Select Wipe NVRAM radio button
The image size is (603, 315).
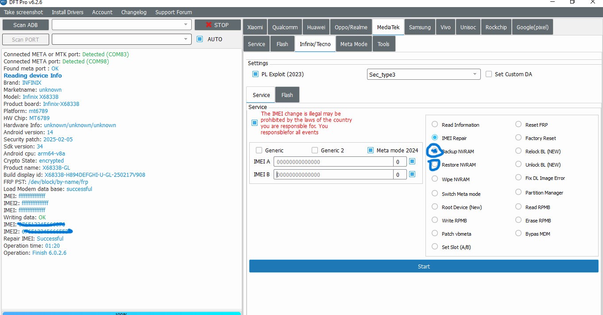435,179
